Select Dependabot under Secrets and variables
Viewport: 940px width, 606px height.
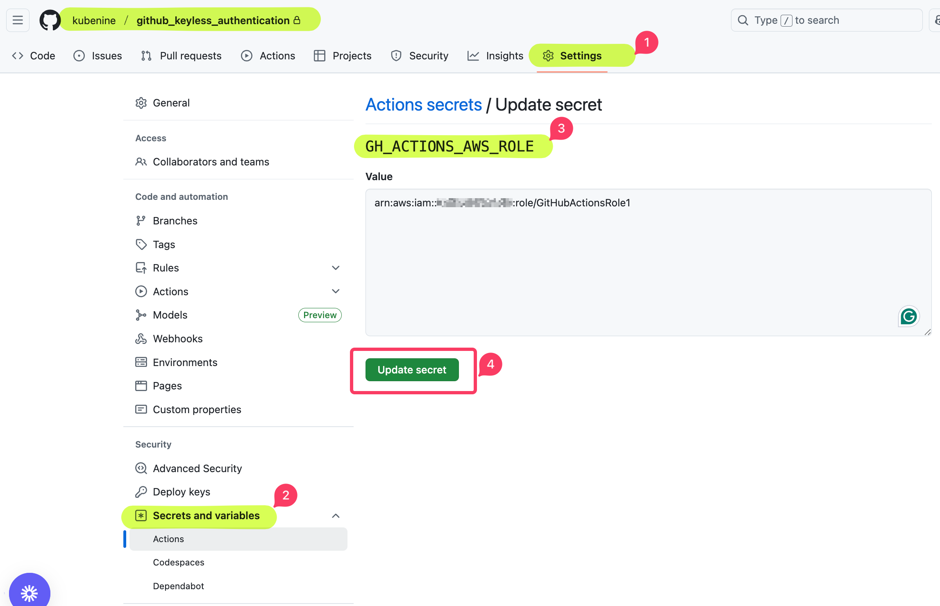pyautogui.click(x=178, y=586)
